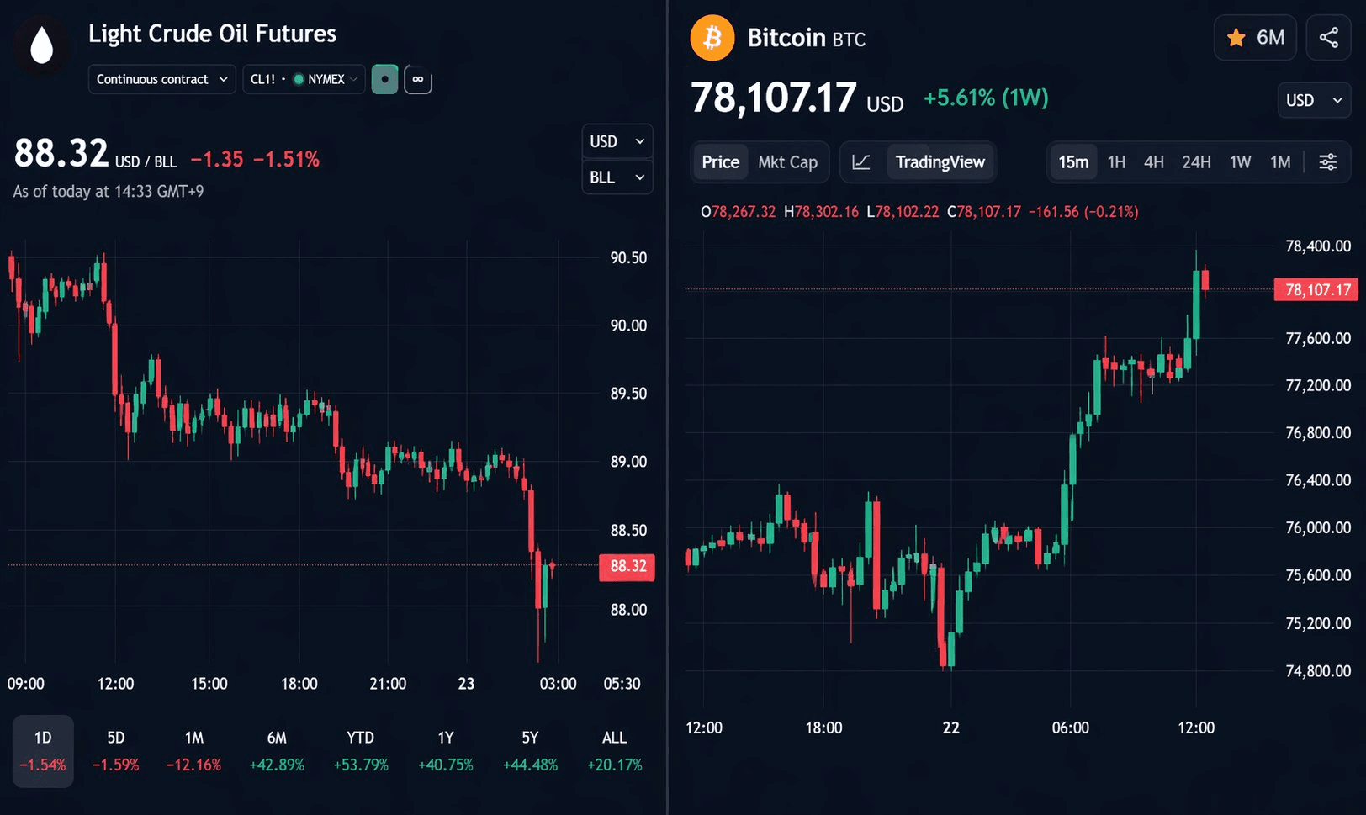Click the star watchlist button
Viewport: 1366px width, 815px height.
point(1255,38)
